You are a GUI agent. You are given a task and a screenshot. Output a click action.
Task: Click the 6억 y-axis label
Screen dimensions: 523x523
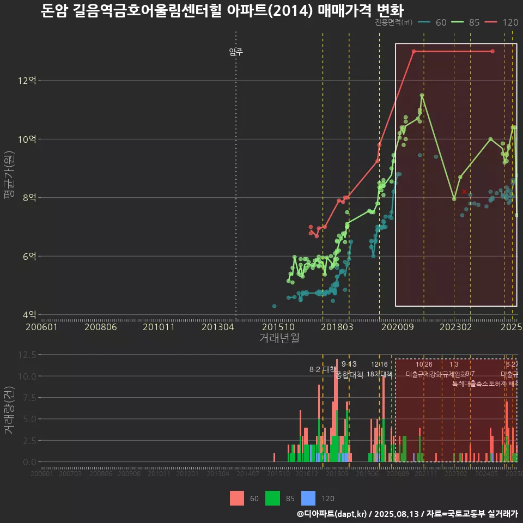coord(29,256)
